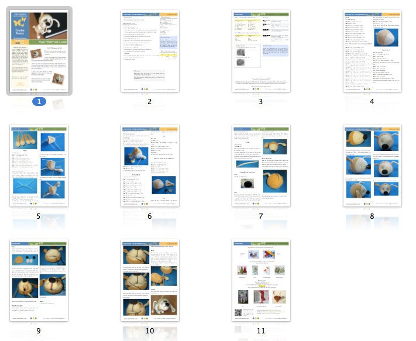Click the number 8 label below thumbnail
Screen dimensions: 416x341
[372, 216]
